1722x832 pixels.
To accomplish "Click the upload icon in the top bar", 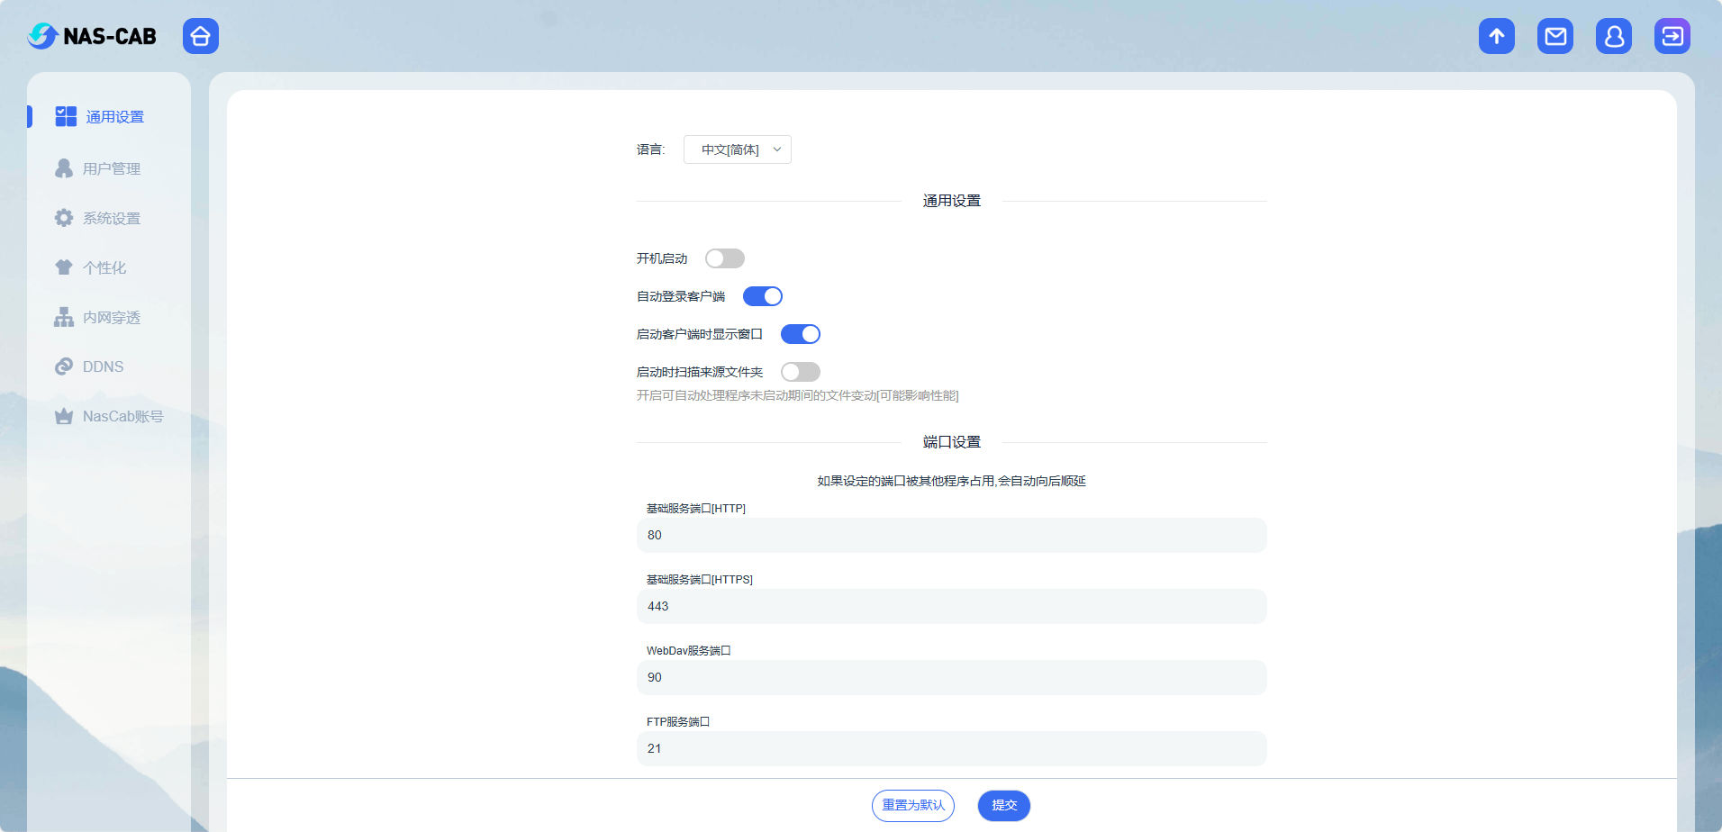I will pyautogui.click(x=1496, y=36).
